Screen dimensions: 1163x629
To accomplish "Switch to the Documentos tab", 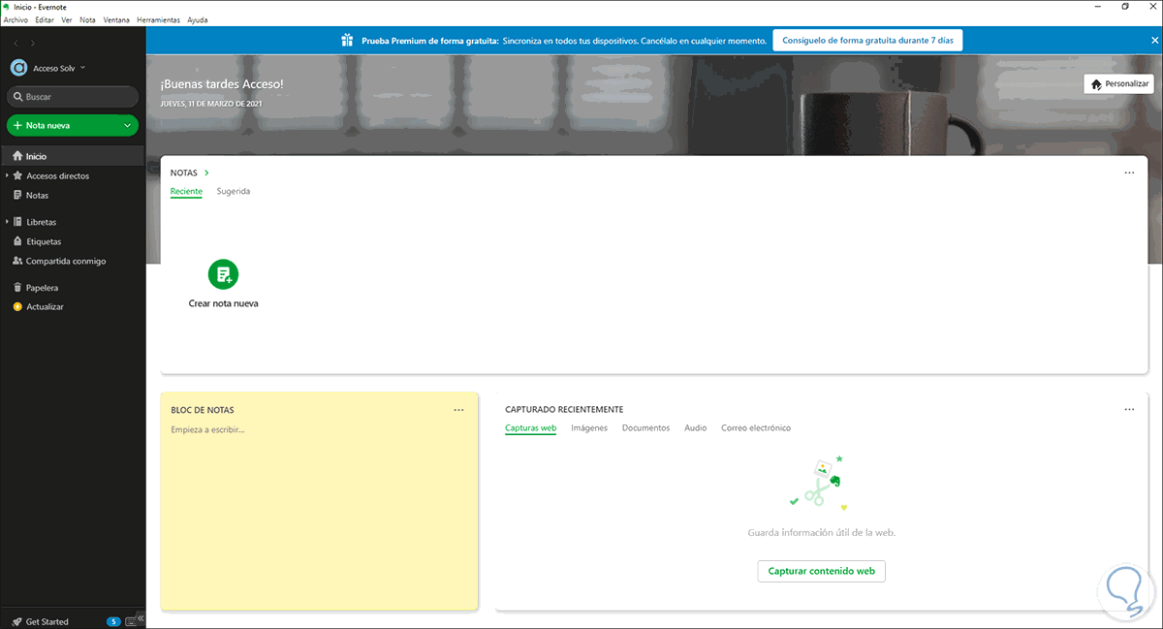I will (x=645, y=428).
